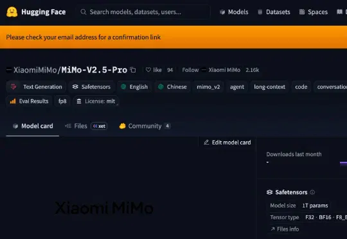This screenshot has height=239, width=347.
Task: Click the info icon beside Safetensors
Action: [x=312, y=192]
